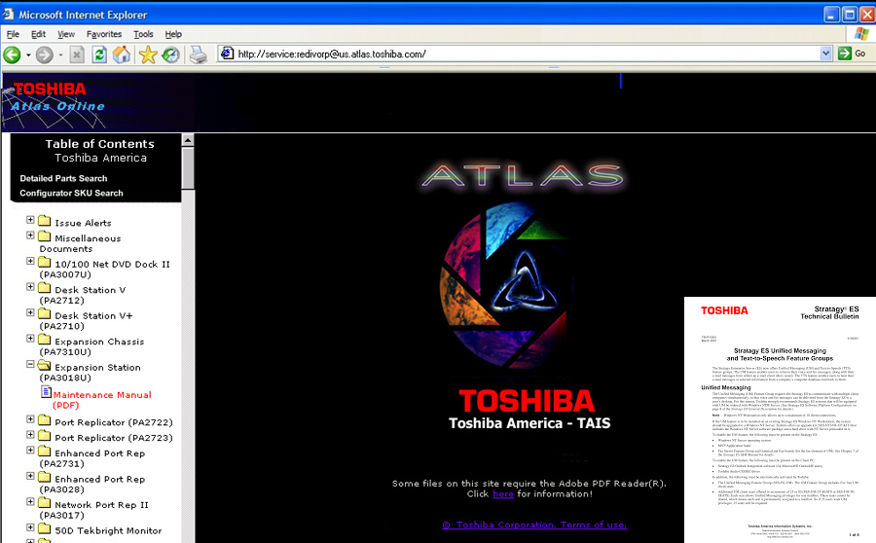Click the Desk Station V+ folder icon
The width and height of the screenshot is (876, 543).
tap(45, 312)
